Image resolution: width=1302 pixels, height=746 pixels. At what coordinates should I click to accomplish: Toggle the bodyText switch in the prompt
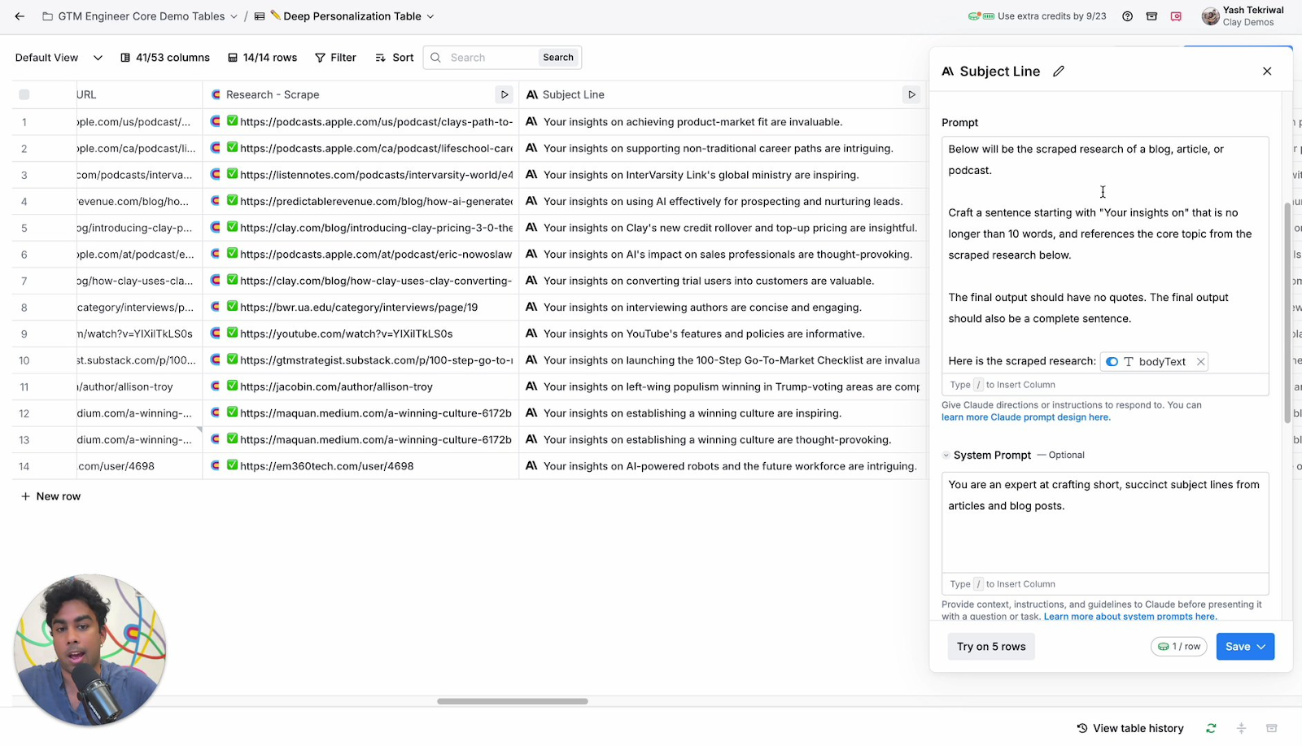[1112, 362]
